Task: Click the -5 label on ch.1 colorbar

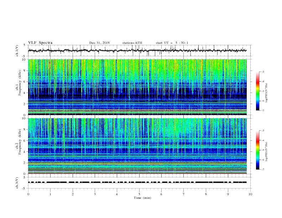Action: (263, 91)
